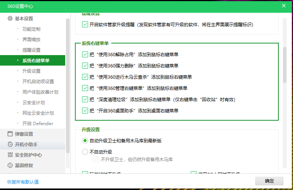Expand the 漏洞修复 category

pyautogui.click(x=33, y=165)
